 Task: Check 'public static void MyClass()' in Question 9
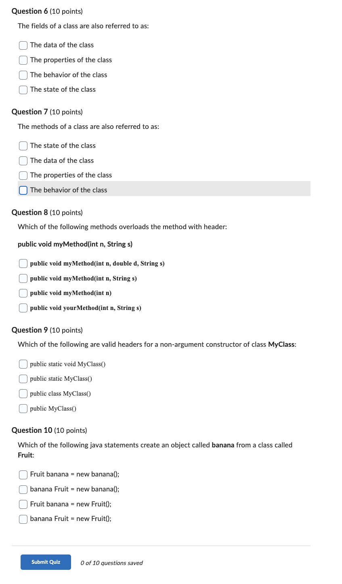tap(23, 364)
